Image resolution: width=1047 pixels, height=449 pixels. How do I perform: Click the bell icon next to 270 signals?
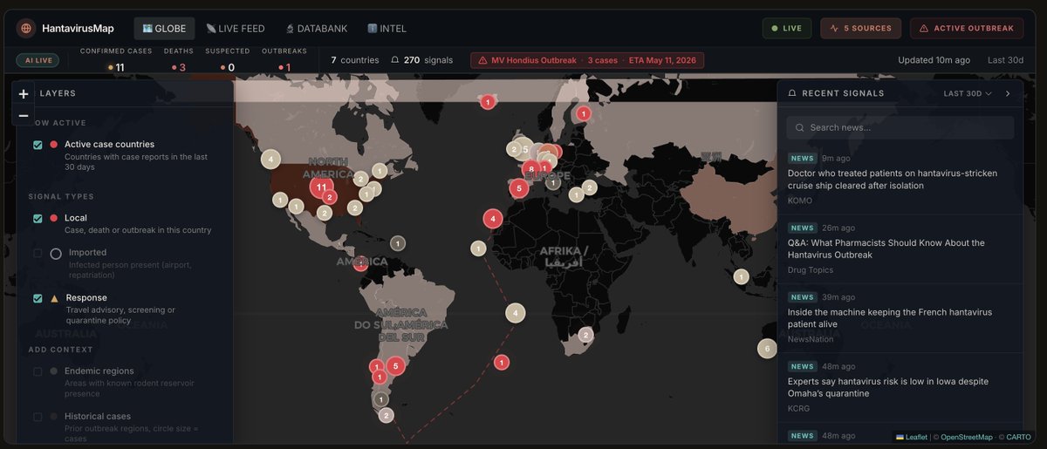coord(394,60)
